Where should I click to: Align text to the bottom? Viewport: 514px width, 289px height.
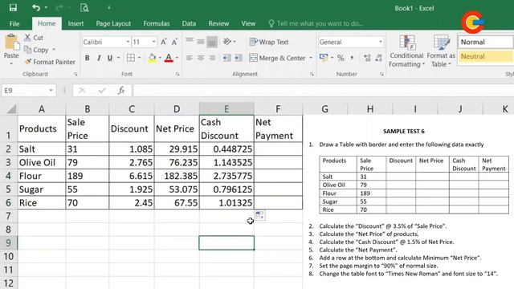[x=212, y=41]
